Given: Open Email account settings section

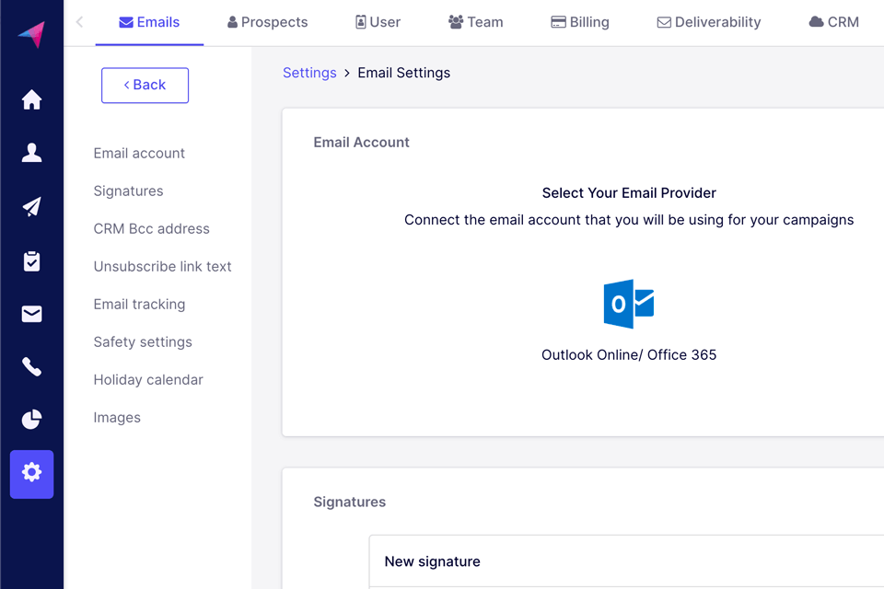Looking at the screenshot, I should (139, 154).
